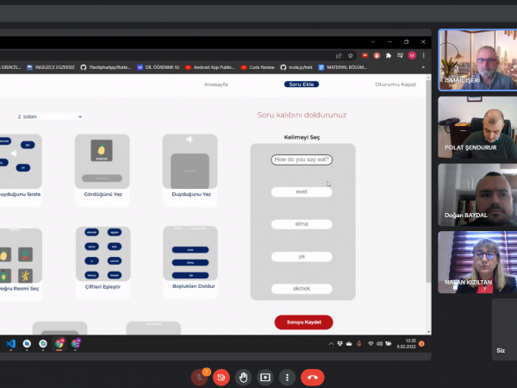Open TheAlphaApp GitHub bookmark
Viewport: 517px width, 388px height.
click(105, 67)
